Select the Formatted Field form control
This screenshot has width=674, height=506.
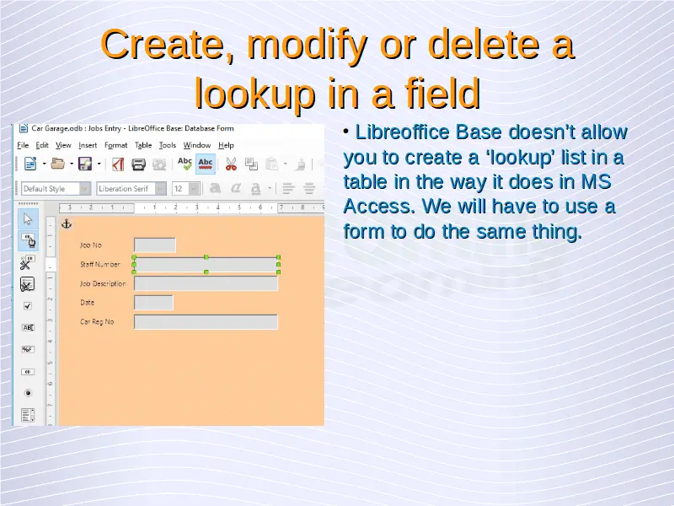point(28,349)
